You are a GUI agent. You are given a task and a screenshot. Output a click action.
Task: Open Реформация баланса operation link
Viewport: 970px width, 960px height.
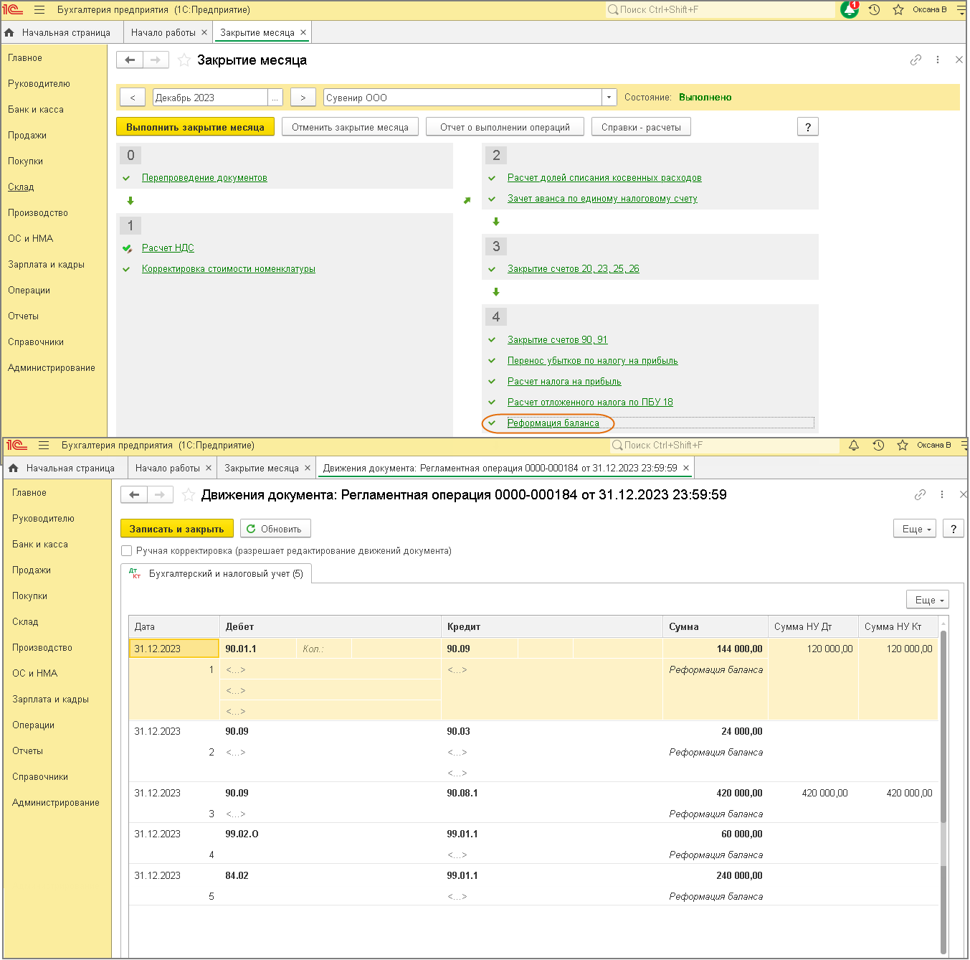[x=553, y=423]
